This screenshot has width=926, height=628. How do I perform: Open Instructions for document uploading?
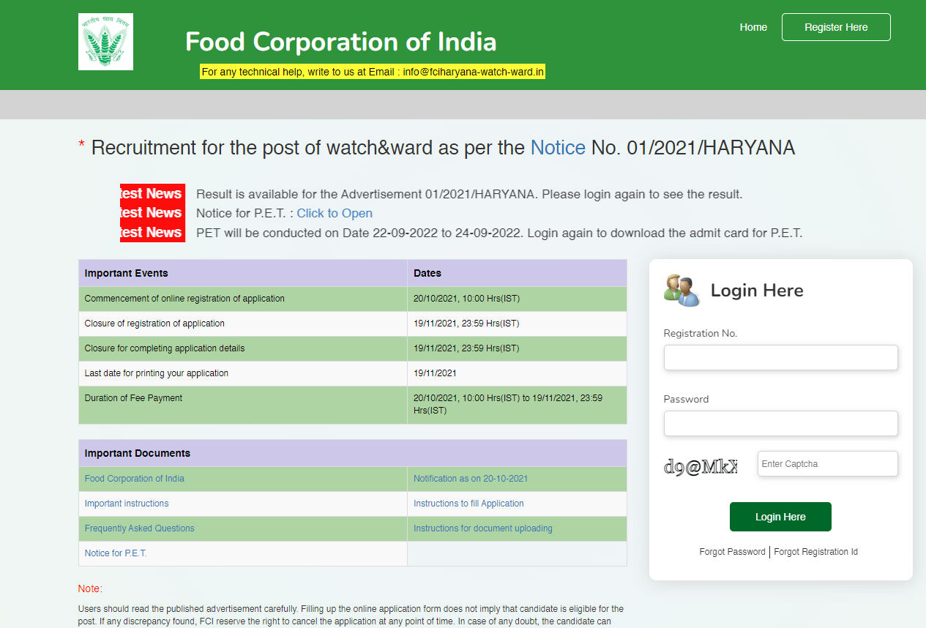pos(483,528)
